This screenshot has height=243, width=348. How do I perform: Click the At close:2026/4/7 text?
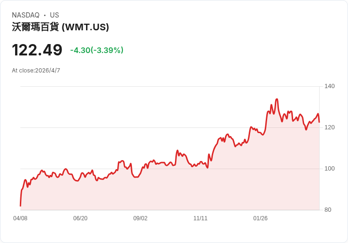coord(36,71)
